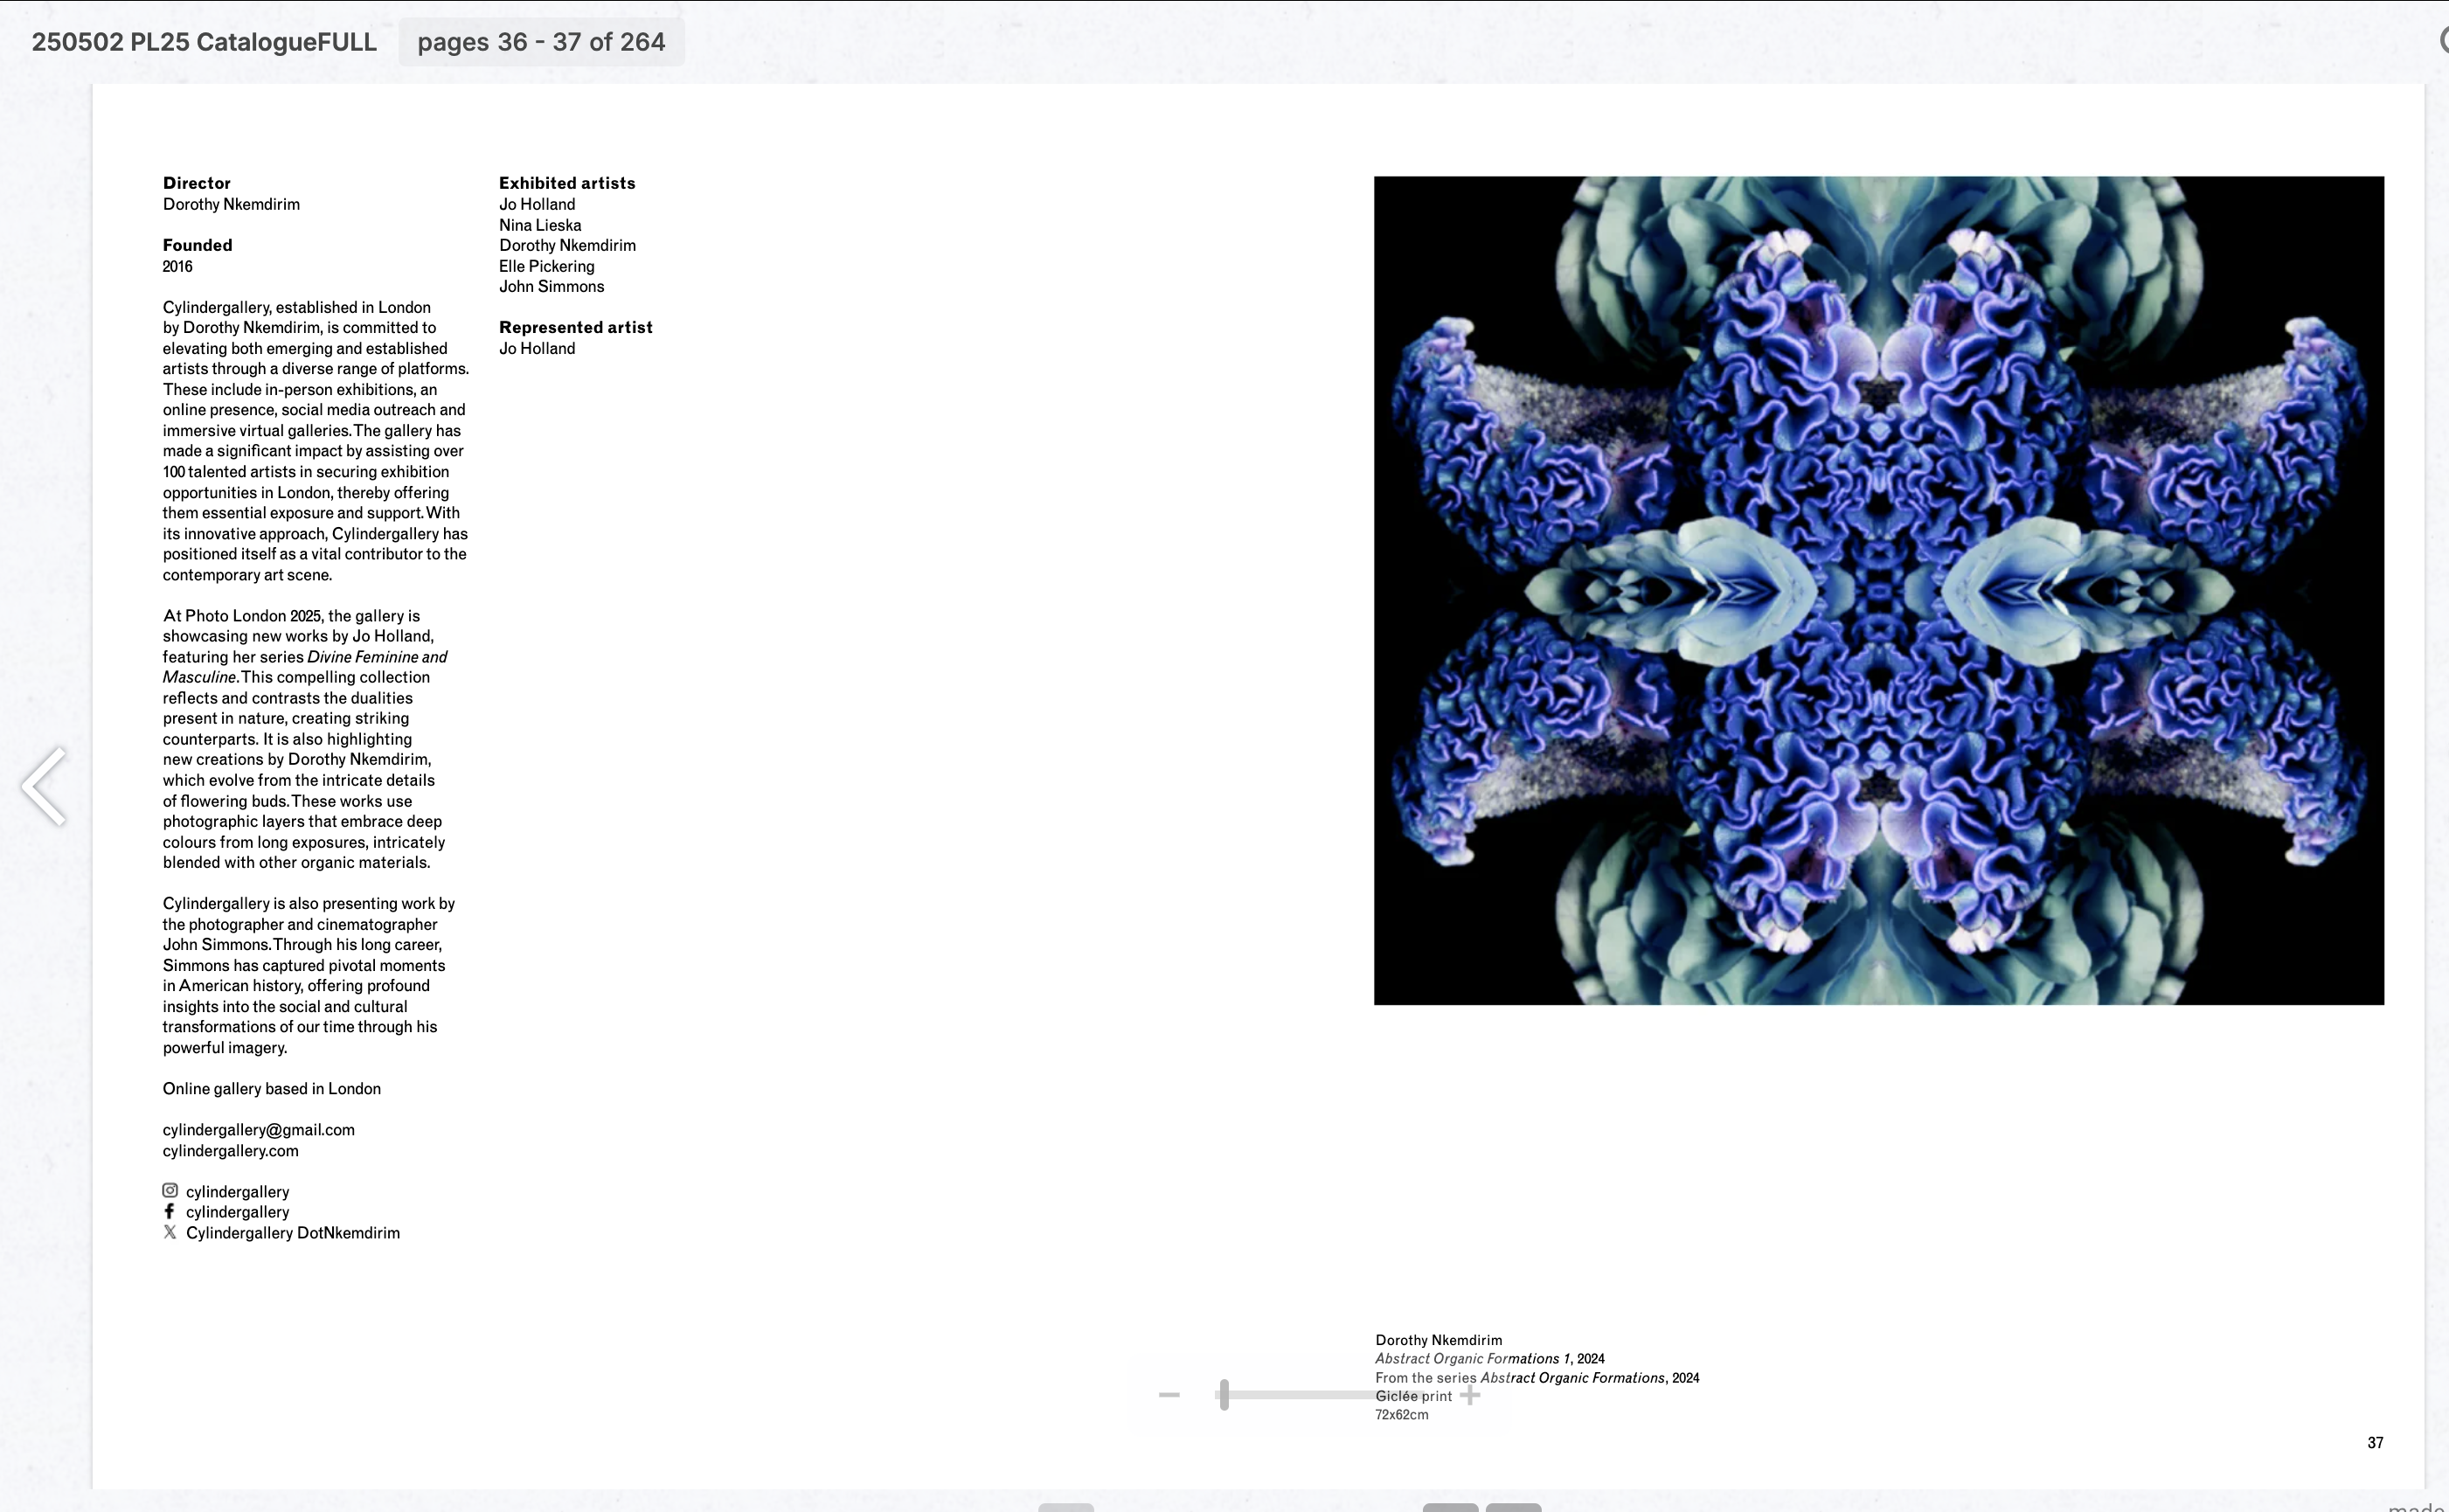Click the Facebook icon beside cylindergallery
This screenshot has width=2449, height=1512.
point(170,1211)
